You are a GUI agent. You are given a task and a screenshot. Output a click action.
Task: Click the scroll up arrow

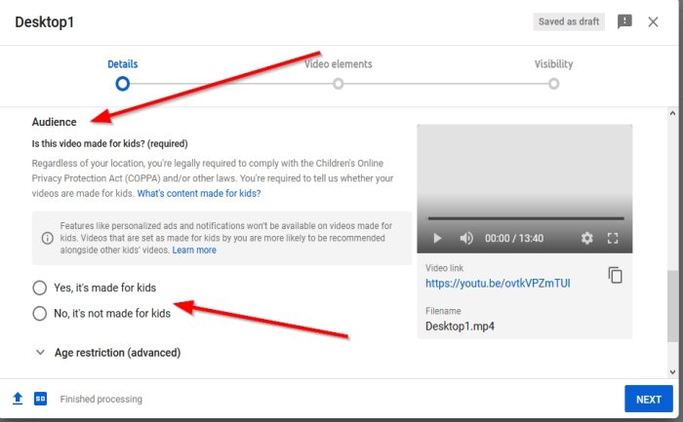(x=672, y=113)
